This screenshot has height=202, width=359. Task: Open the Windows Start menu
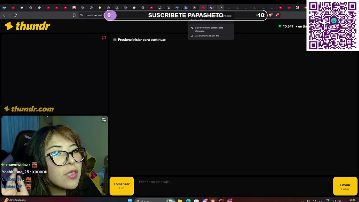pyautogui.click(x=130, y=201)
